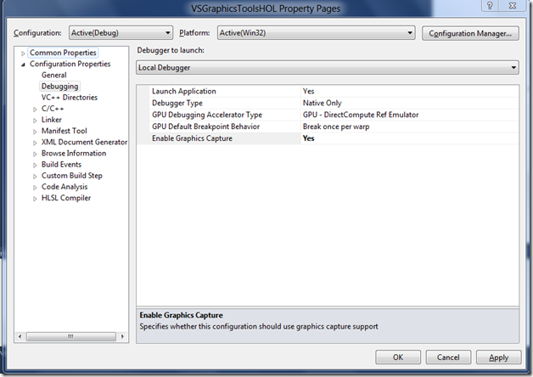The width and height of the screenshot is (533, 377).
Task: Click the tree scrollbar left arrow
Action: click(x=20, y=336)
